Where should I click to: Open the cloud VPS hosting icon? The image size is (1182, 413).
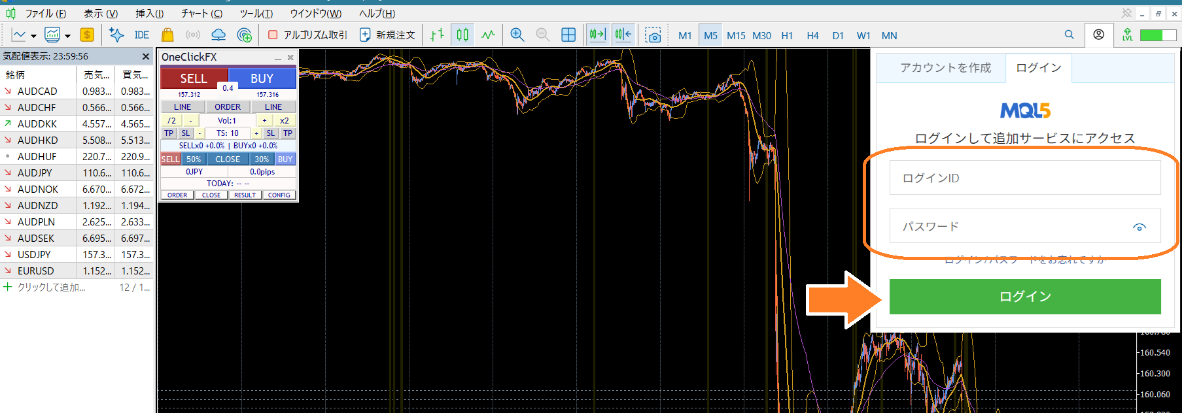click(218, 35)
